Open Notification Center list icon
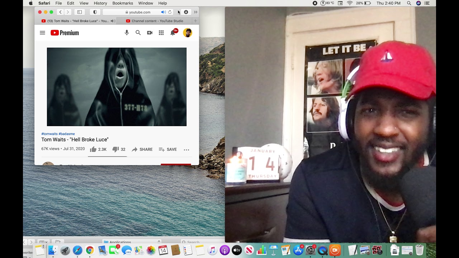Screen dimensions: 459x258 [x=427, y=3]
